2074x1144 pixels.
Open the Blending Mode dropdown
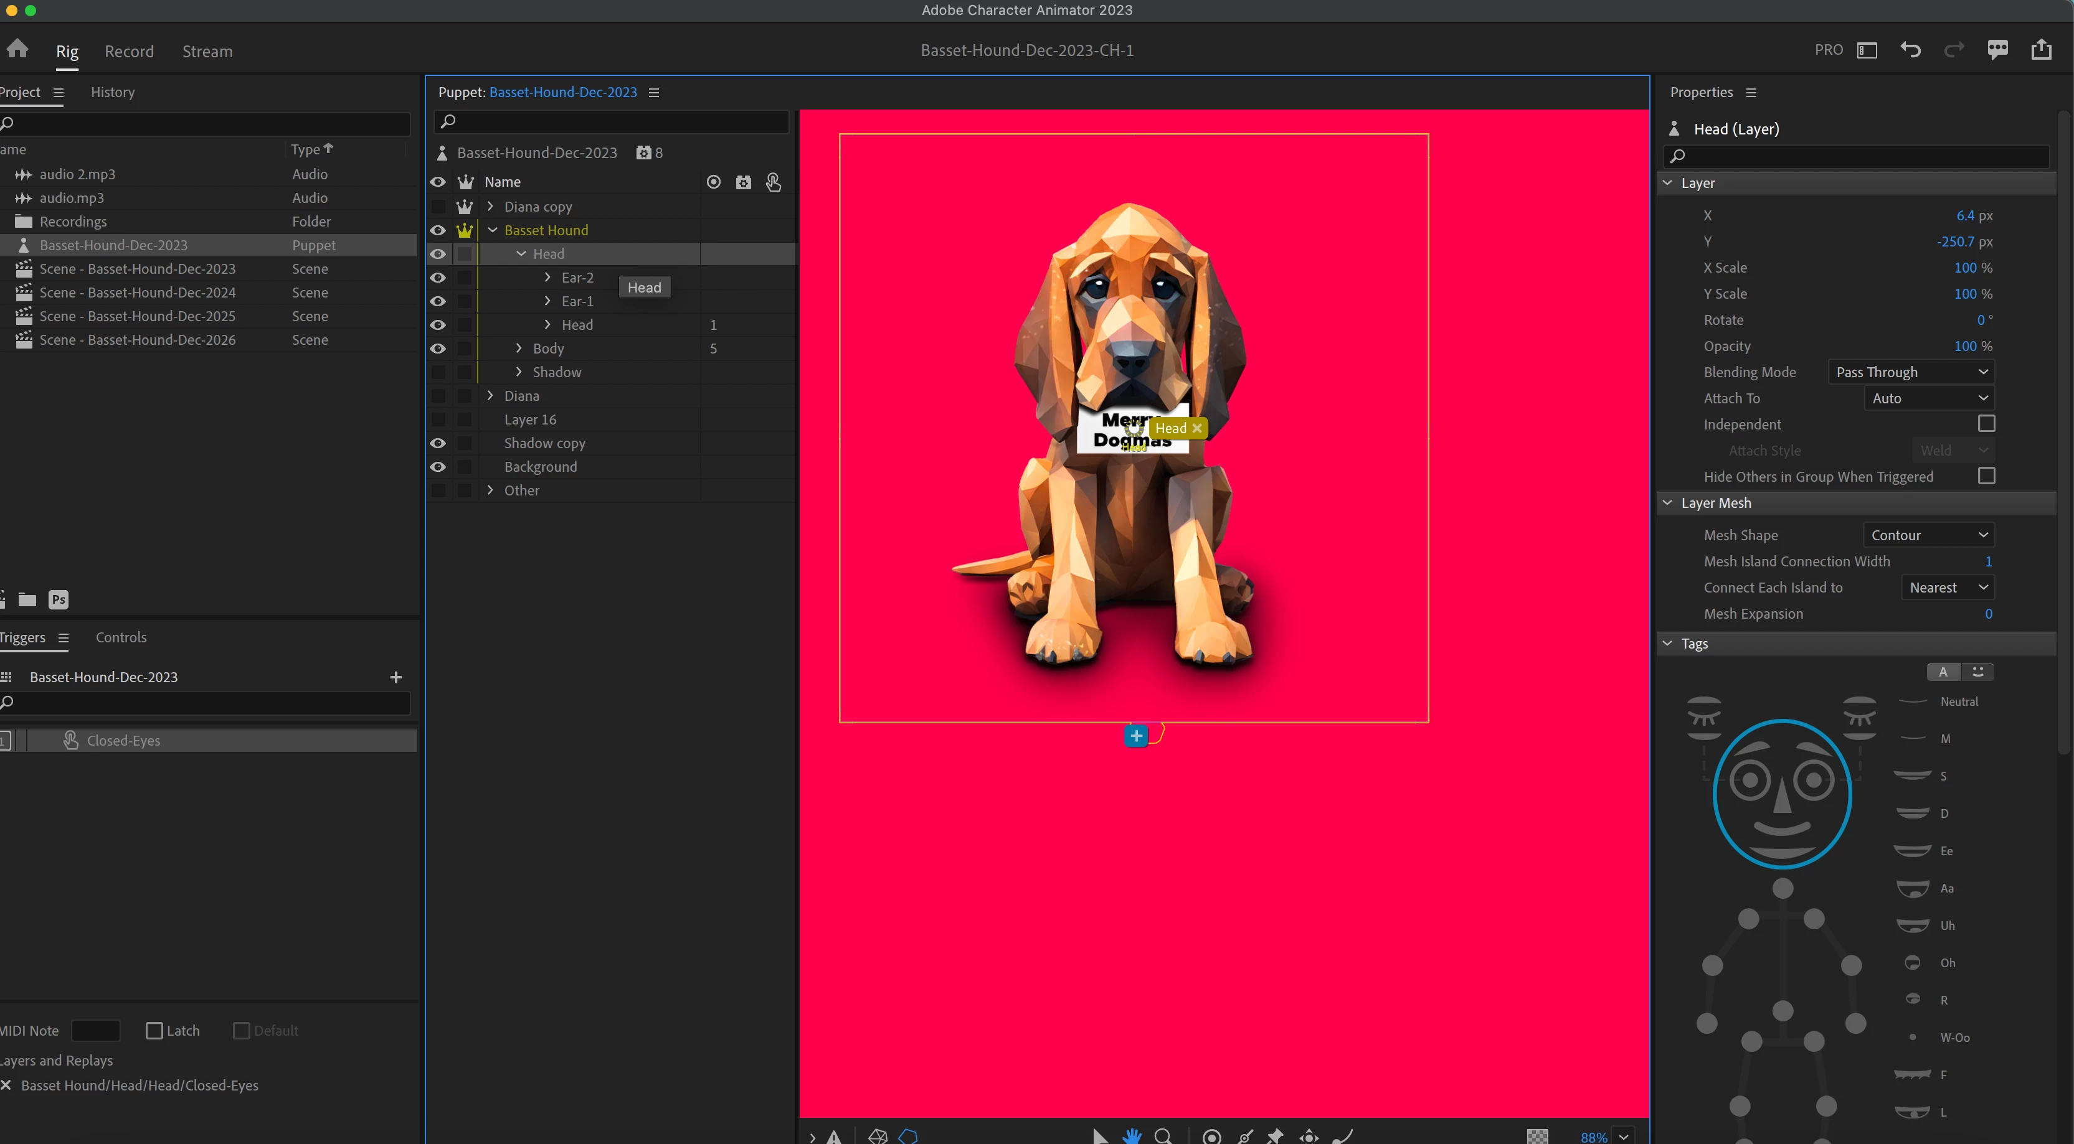[x=1911, y=372]
